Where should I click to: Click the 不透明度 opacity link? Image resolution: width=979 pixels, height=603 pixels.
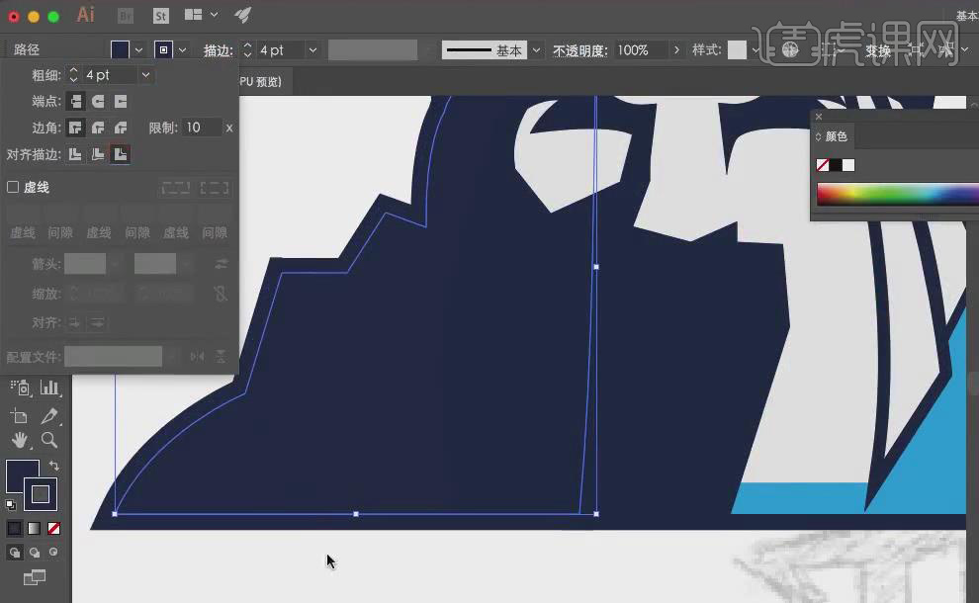tap(580, 50)
